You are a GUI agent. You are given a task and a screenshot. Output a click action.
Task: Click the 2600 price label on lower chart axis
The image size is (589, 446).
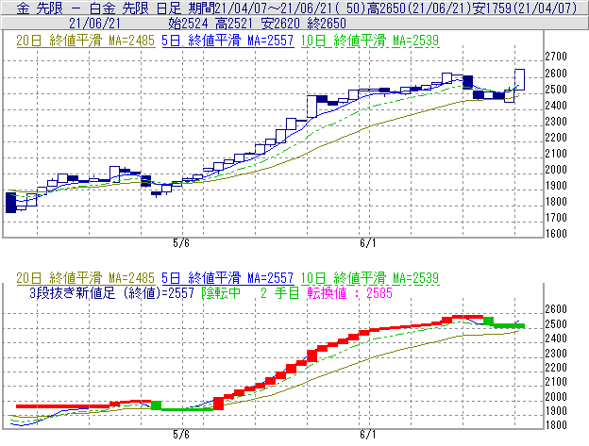(556, 309)
